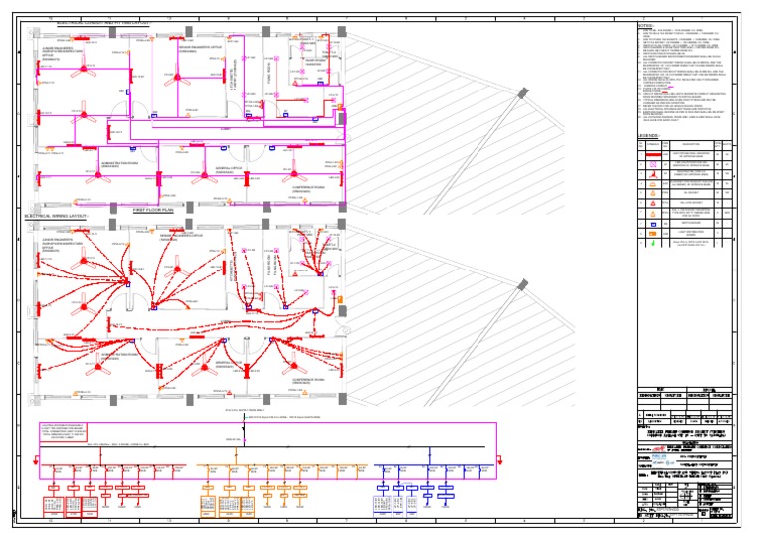Click the red-bordered schedule table at bottom left
The image size is (764, 539).
point(55,506)
